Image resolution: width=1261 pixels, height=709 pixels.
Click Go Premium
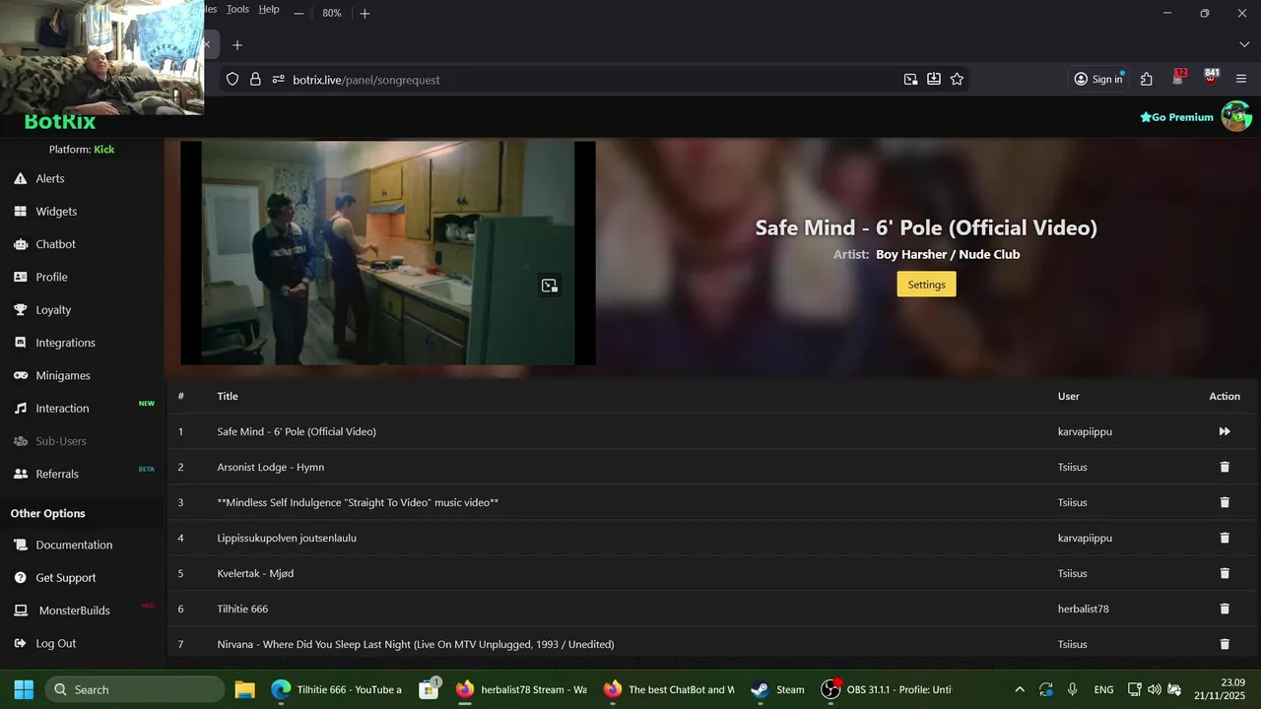click(x=1176, y=117)
